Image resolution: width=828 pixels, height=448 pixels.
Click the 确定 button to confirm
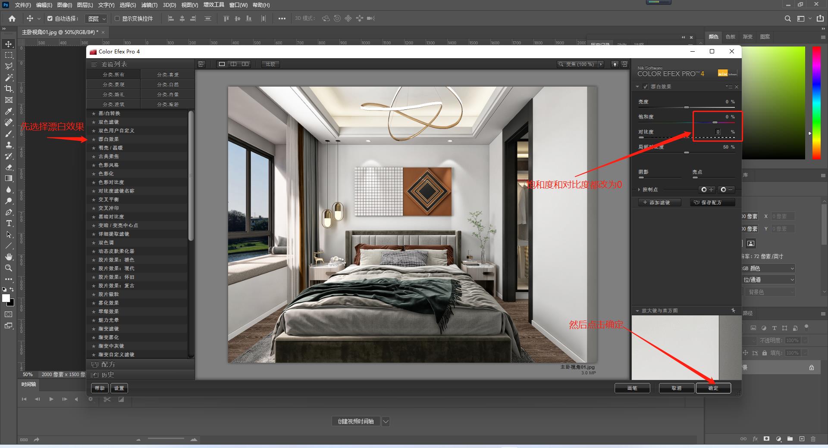(713, 388)
